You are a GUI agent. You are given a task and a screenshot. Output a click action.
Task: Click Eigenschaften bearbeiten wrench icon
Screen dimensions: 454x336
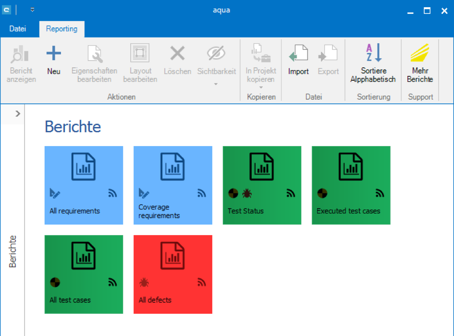coord(94,54)
